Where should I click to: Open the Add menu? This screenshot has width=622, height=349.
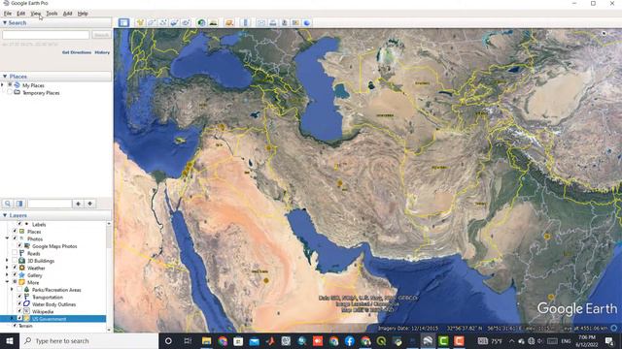point(67,14)
